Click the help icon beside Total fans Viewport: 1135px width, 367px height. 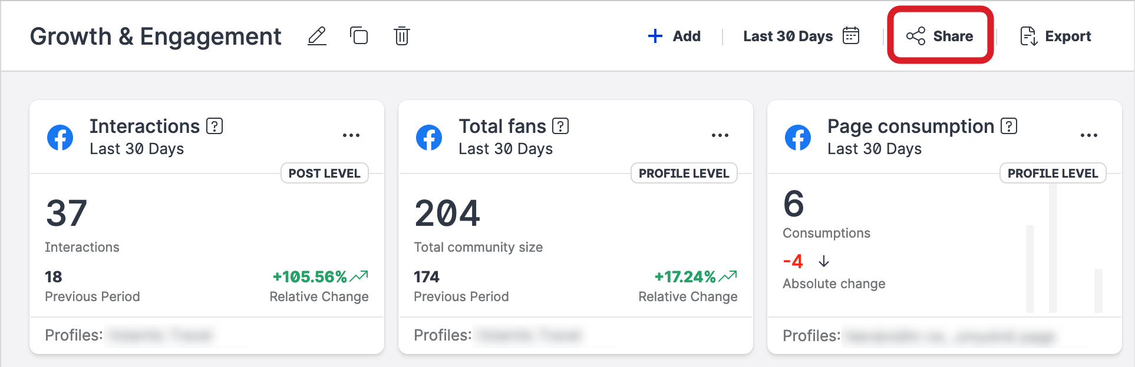560,126
